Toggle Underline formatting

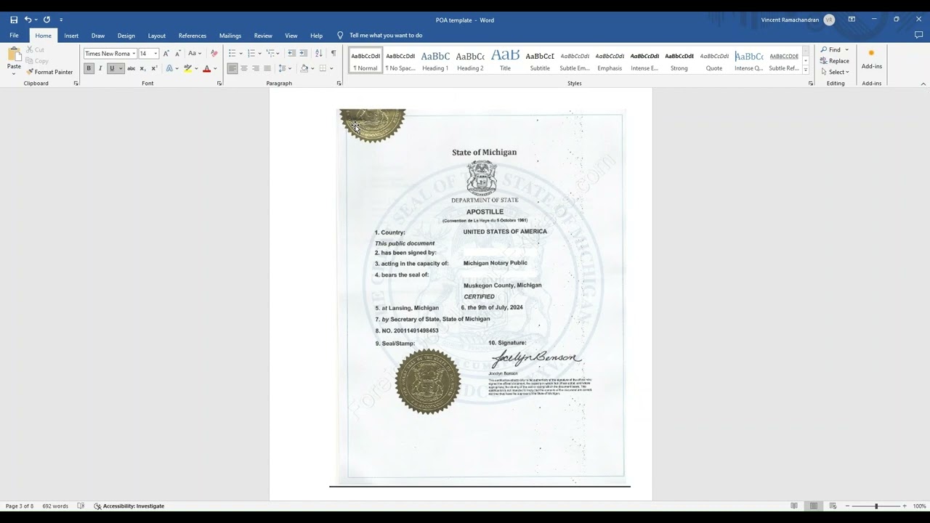pos(111,68)
